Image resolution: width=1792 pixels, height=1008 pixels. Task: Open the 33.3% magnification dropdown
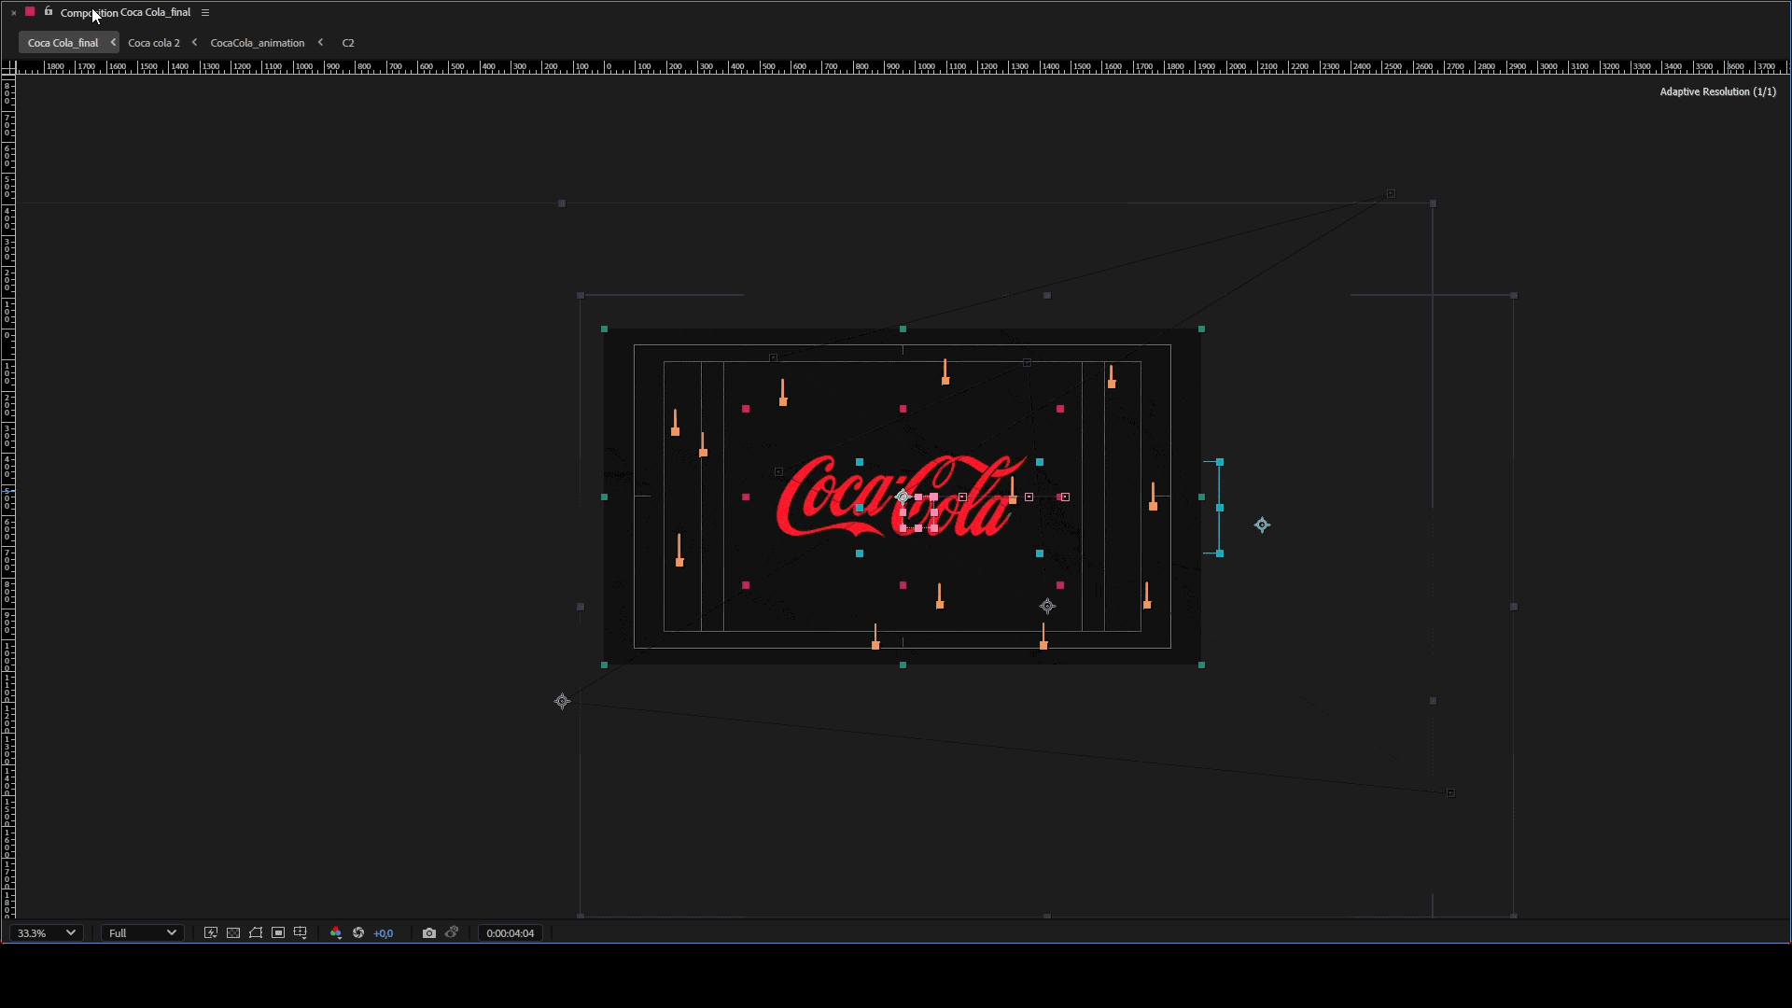(46, 933)
